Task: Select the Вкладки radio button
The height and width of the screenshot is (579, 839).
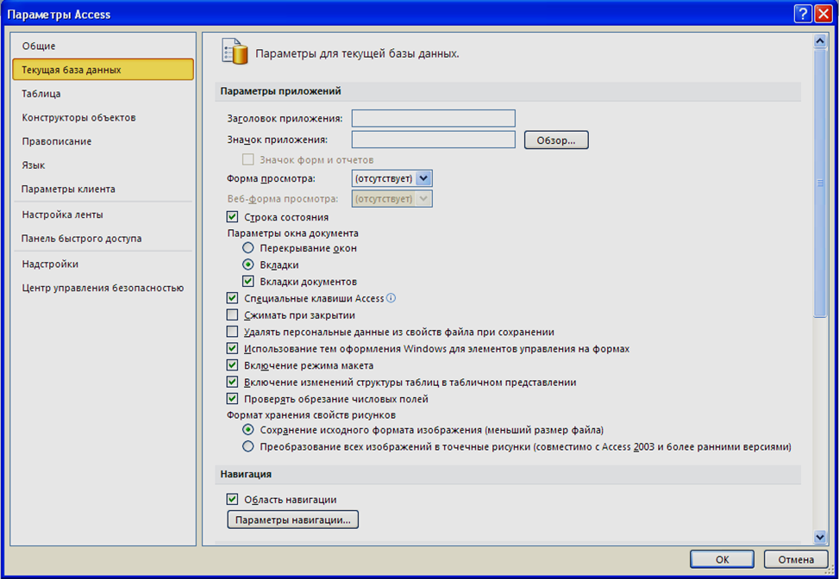Action: (248, 265)
